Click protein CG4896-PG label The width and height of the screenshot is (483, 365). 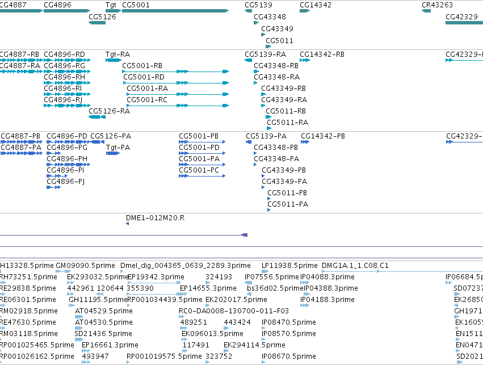67,148
